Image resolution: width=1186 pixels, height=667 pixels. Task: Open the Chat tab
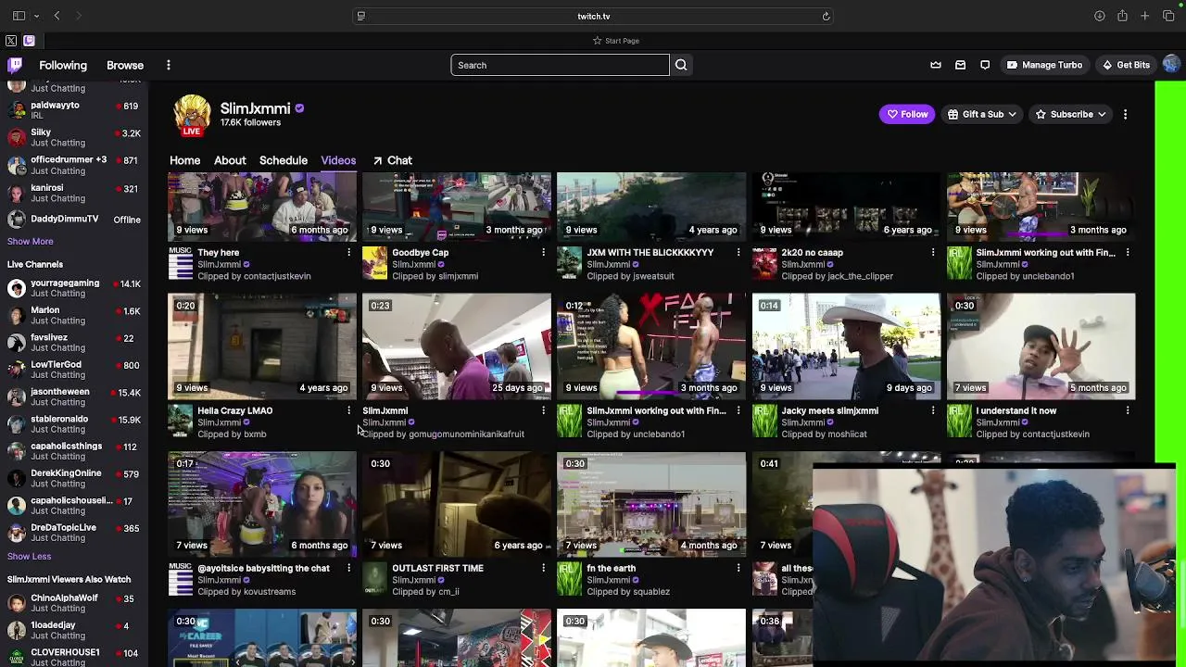(x=393, y=160)
